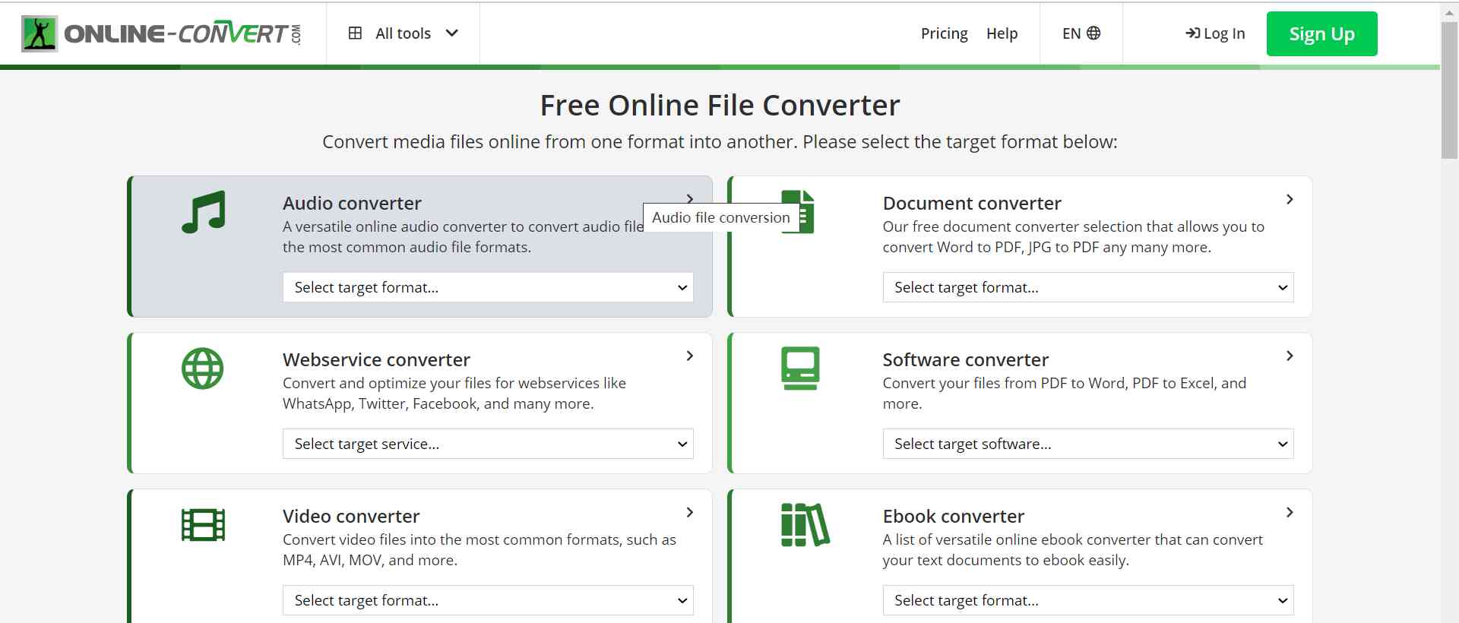The height and width of the screenshot is (623, 1459).
Task: Click the Webservice converter arrow chevron
Action: pyautogui.click(x=689, y=356)
